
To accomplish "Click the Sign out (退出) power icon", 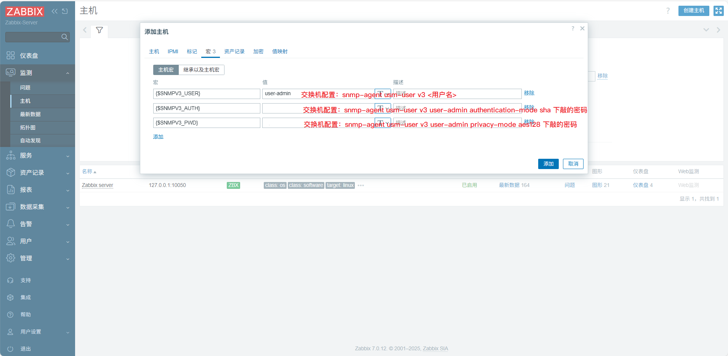I will [10, 349].
